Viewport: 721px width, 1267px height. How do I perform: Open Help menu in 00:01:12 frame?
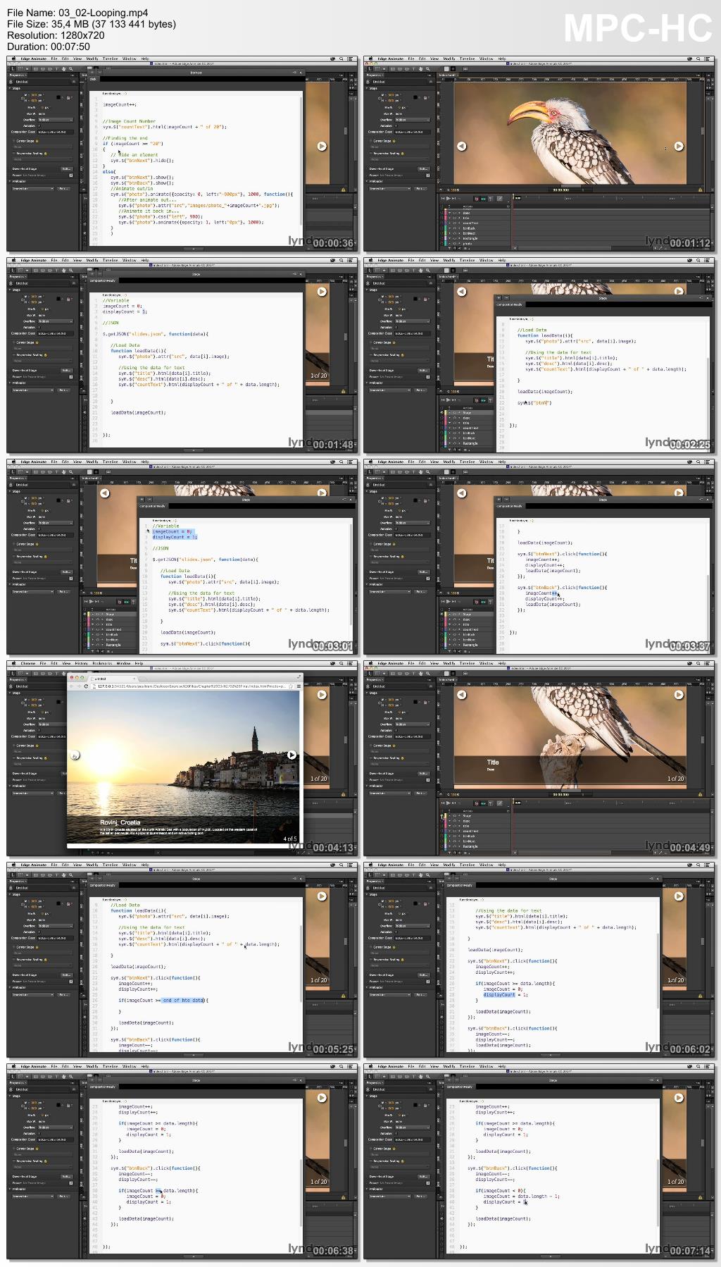coord(502,59)
